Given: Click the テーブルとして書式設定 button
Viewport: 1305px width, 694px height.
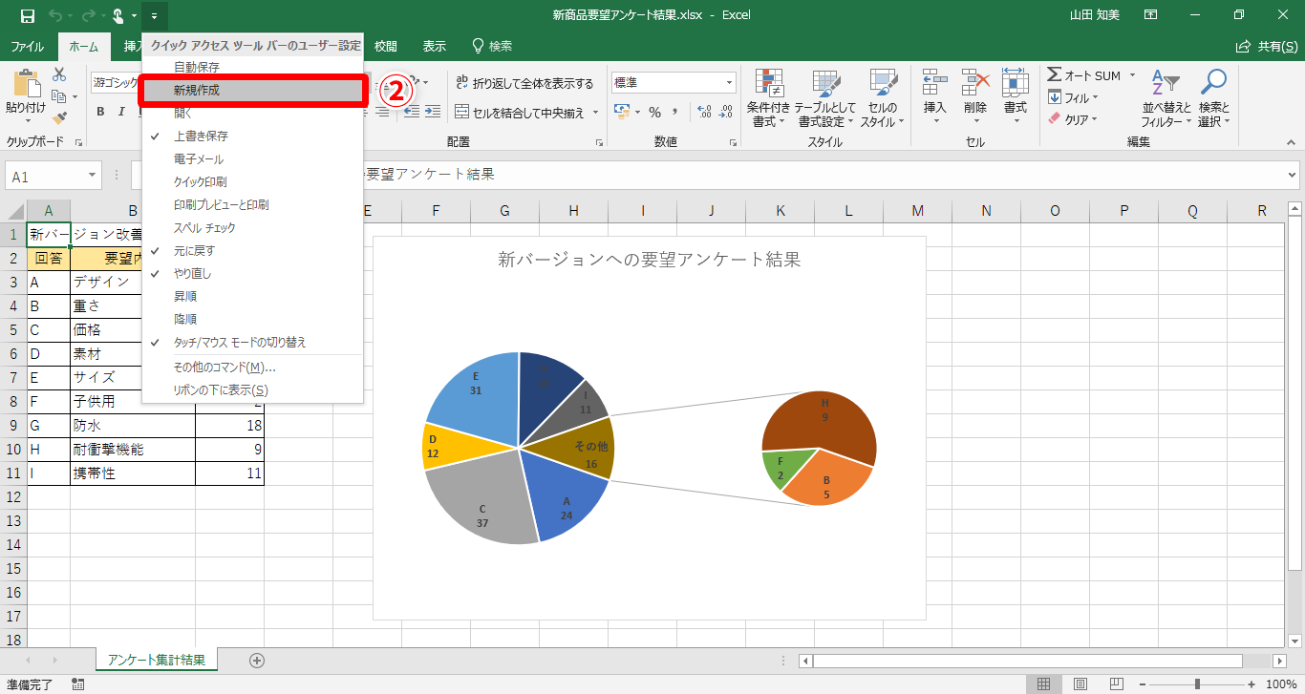Looking at the screenshot, I should point(826,97).
